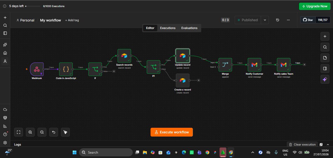333x158 pixels.
Task: Open the settings gear in sidebar
Action: pos(5,142)
